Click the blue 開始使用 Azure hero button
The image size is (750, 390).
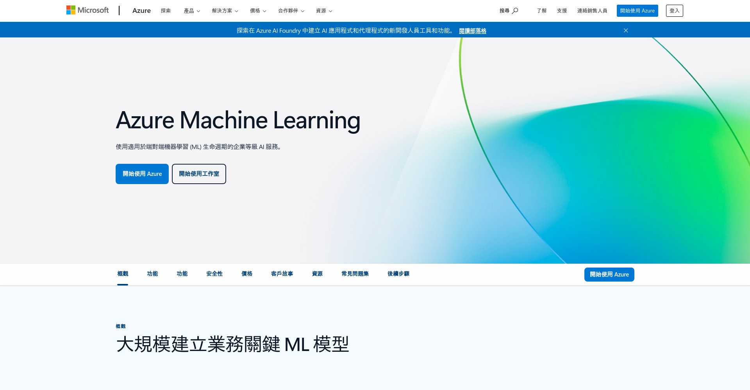point(142,174)
